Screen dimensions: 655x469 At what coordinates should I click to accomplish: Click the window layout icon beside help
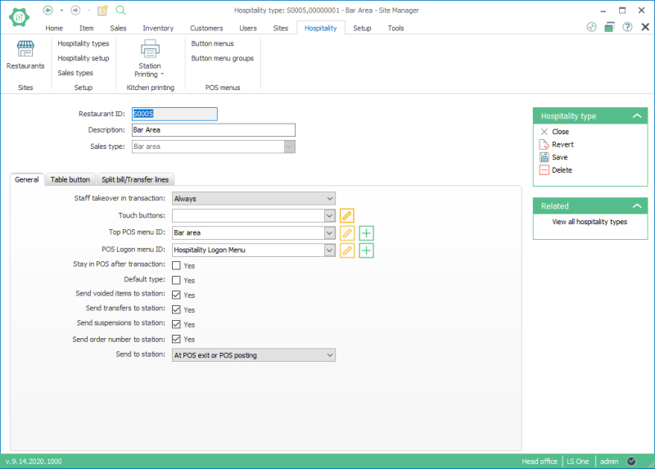coord(609,27)
